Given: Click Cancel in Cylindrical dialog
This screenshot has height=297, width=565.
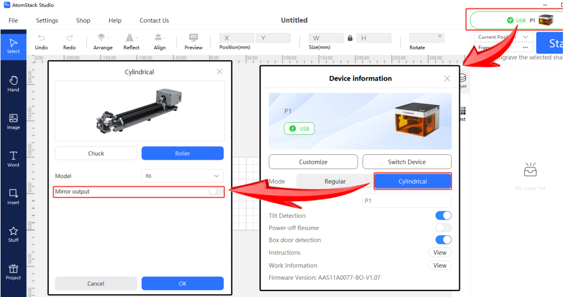Looking at the screenshot, I should (96, 283).
